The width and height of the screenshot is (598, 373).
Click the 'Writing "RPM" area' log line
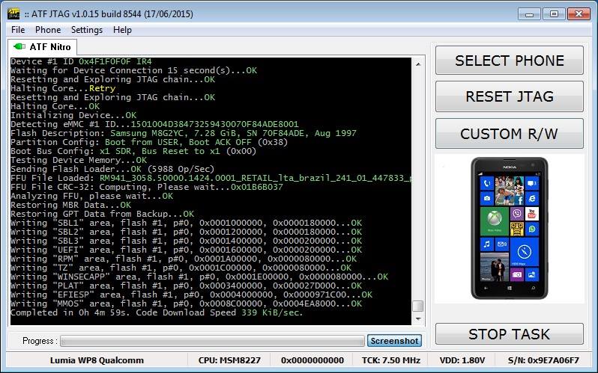[184, 259]
